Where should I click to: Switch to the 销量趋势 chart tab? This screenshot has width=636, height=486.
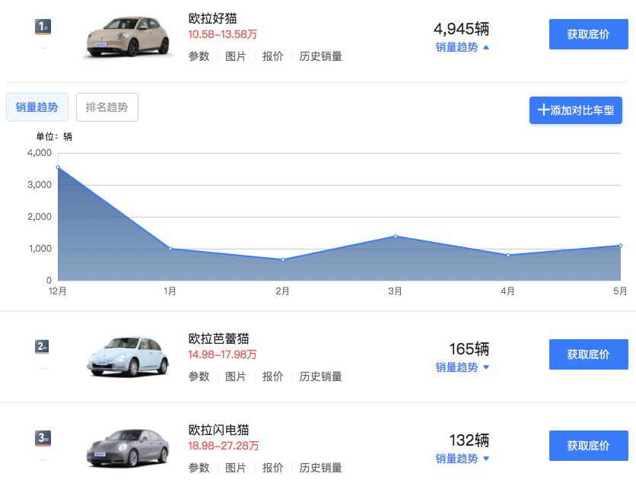click(x=37, y=107)
